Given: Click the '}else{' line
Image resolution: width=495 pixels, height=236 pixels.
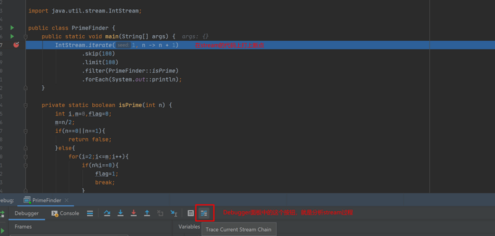Looking at the screenshot, I should click(x=65, y=148).
